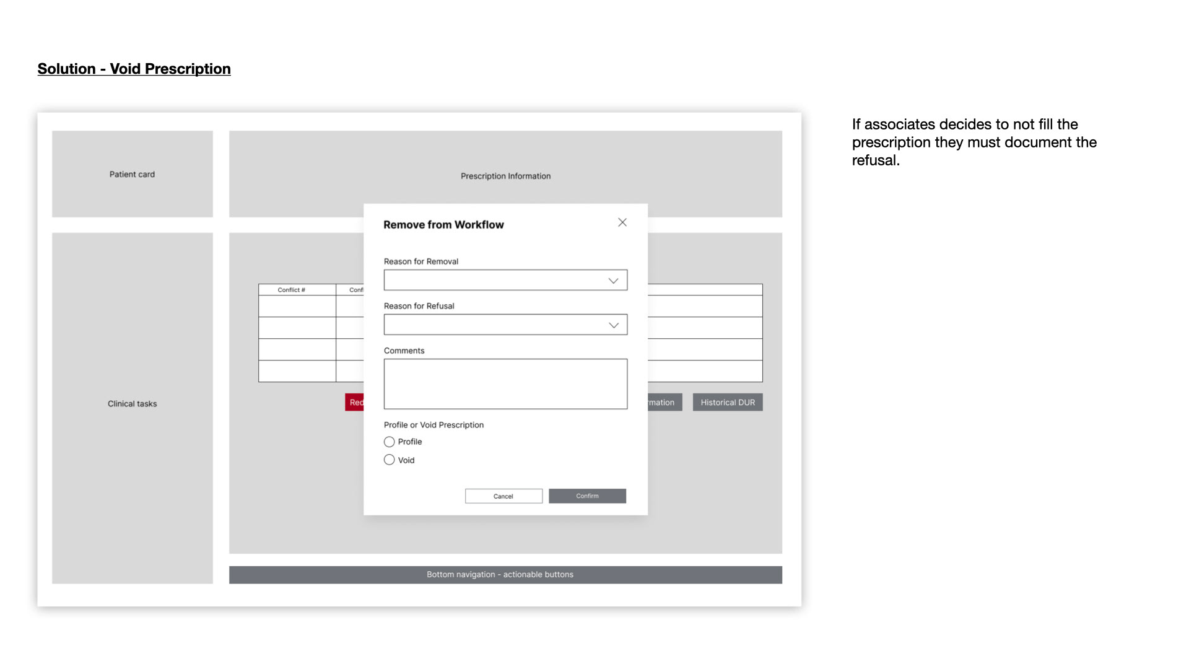The image size is (1189, 669).
Task: Click the Reason for Refusal chevron arrow
Action: [x=613, y=325]
